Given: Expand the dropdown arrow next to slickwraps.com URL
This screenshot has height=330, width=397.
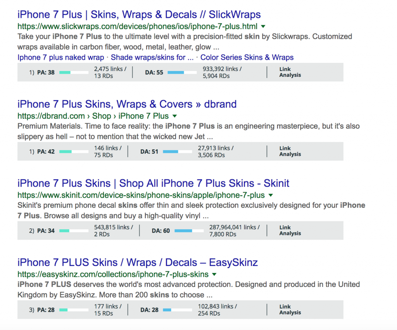Looking at the screenshot, I should click(x=263, y=27).
